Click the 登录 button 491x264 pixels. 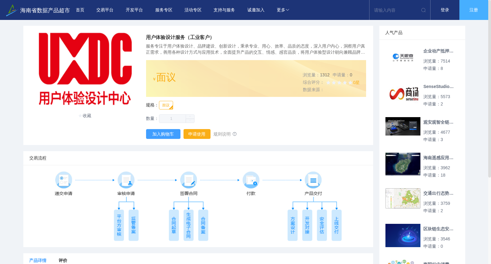(445, 10)
